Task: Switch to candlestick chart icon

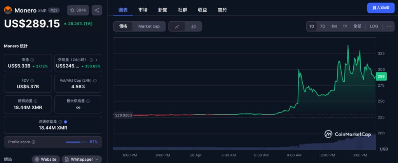Action: [x=193, y=26]
